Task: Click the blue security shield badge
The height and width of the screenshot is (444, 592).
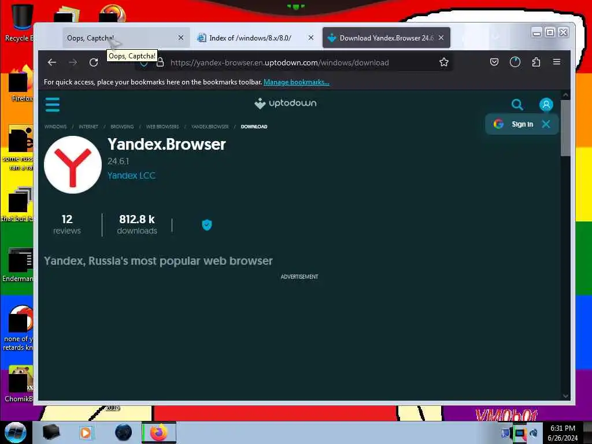Action: tap(206, 225)
